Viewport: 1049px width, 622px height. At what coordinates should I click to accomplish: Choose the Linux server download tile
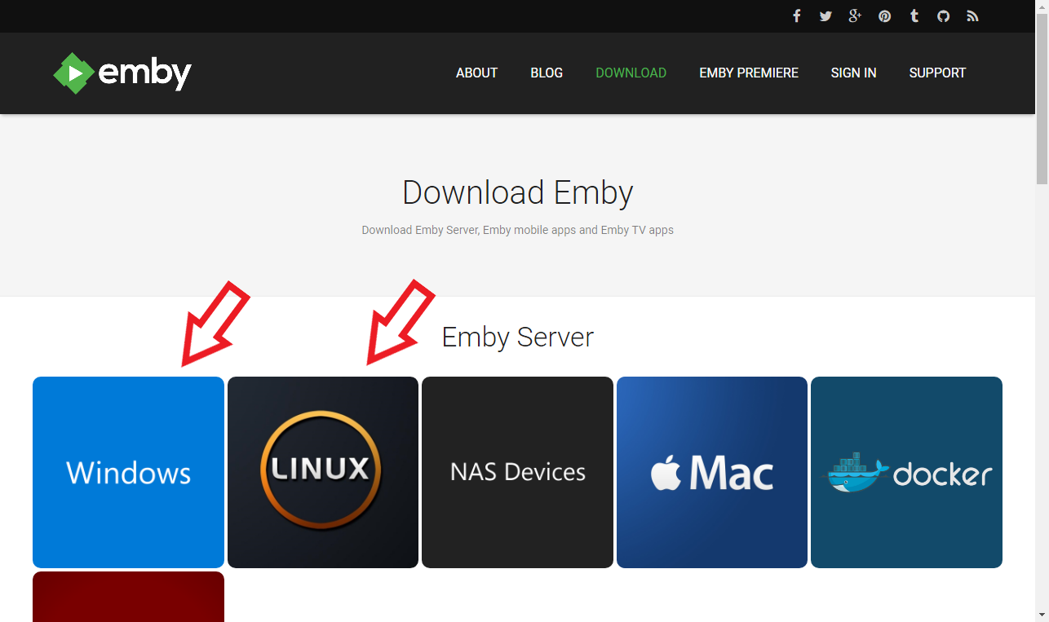click(x=323, y=472)
